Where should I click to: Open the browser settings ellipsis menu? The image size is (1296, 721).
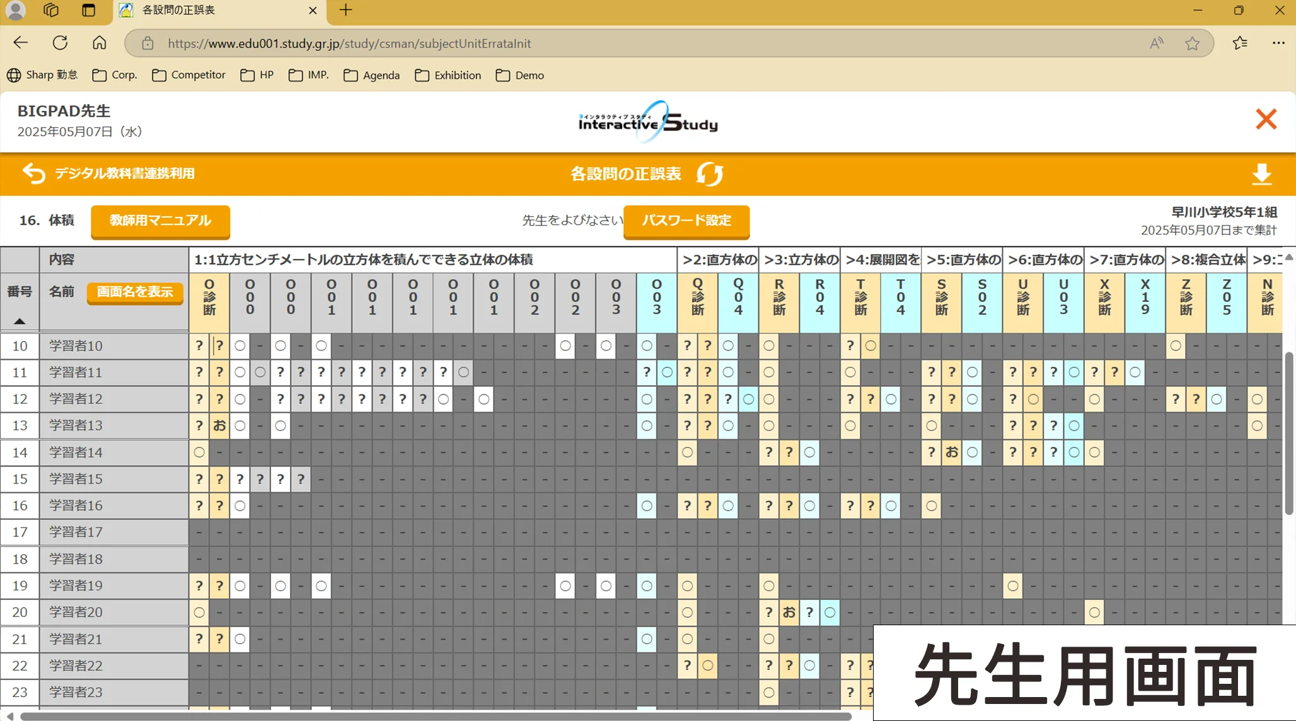[1278, 43]
